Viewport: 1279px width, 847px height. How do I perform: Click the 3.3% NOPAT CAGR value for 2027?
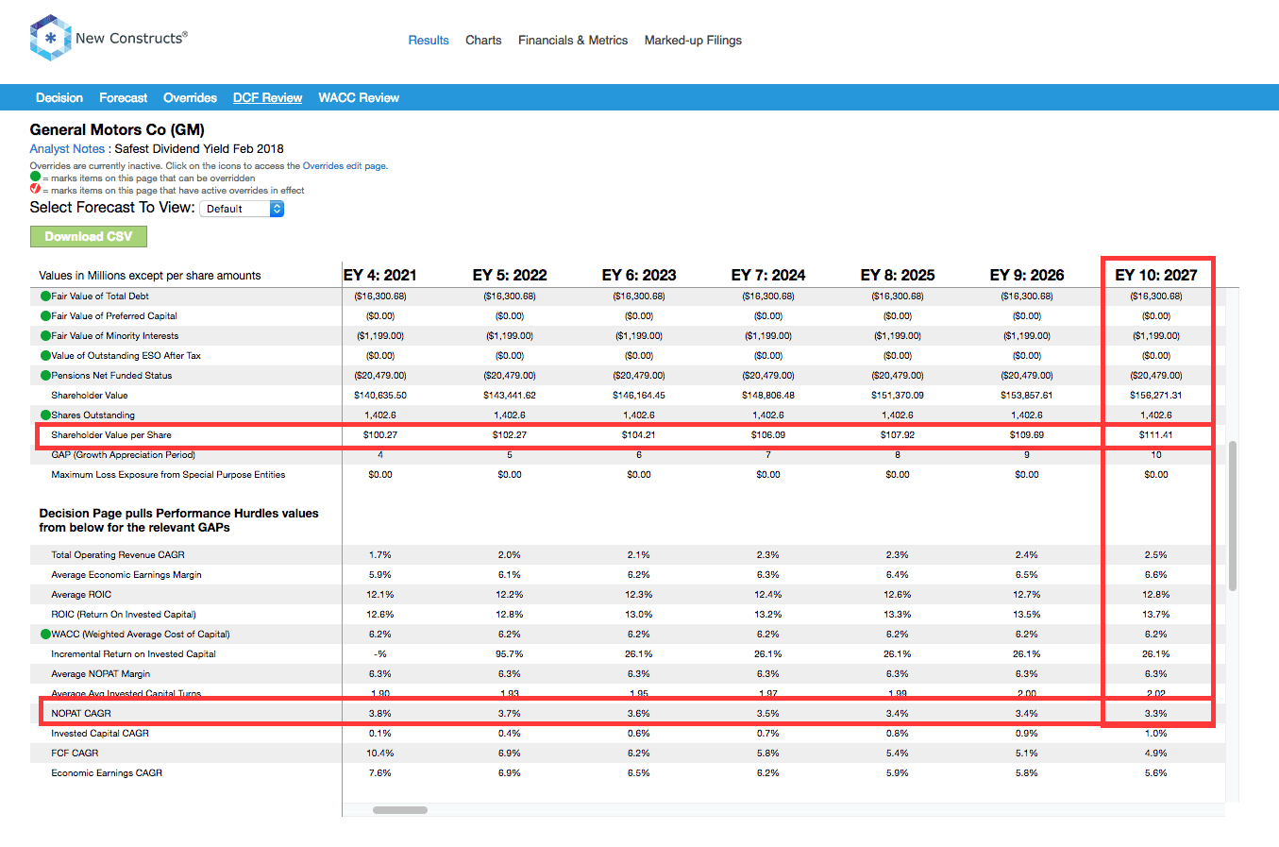tap(1156, 714)
